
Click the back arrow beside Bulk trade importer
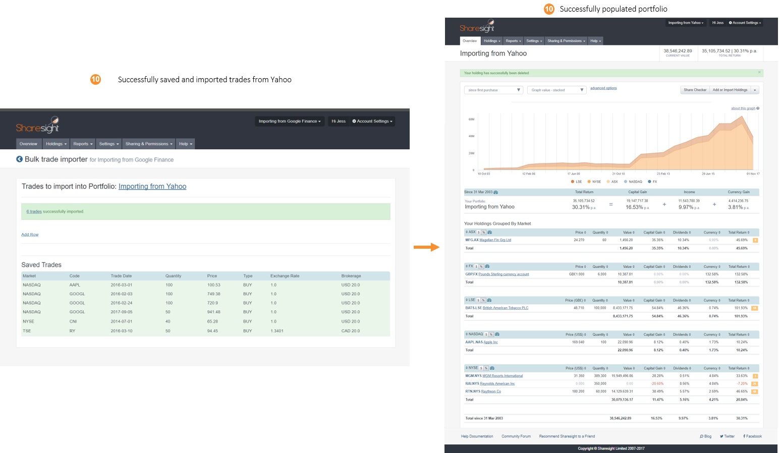19,159
